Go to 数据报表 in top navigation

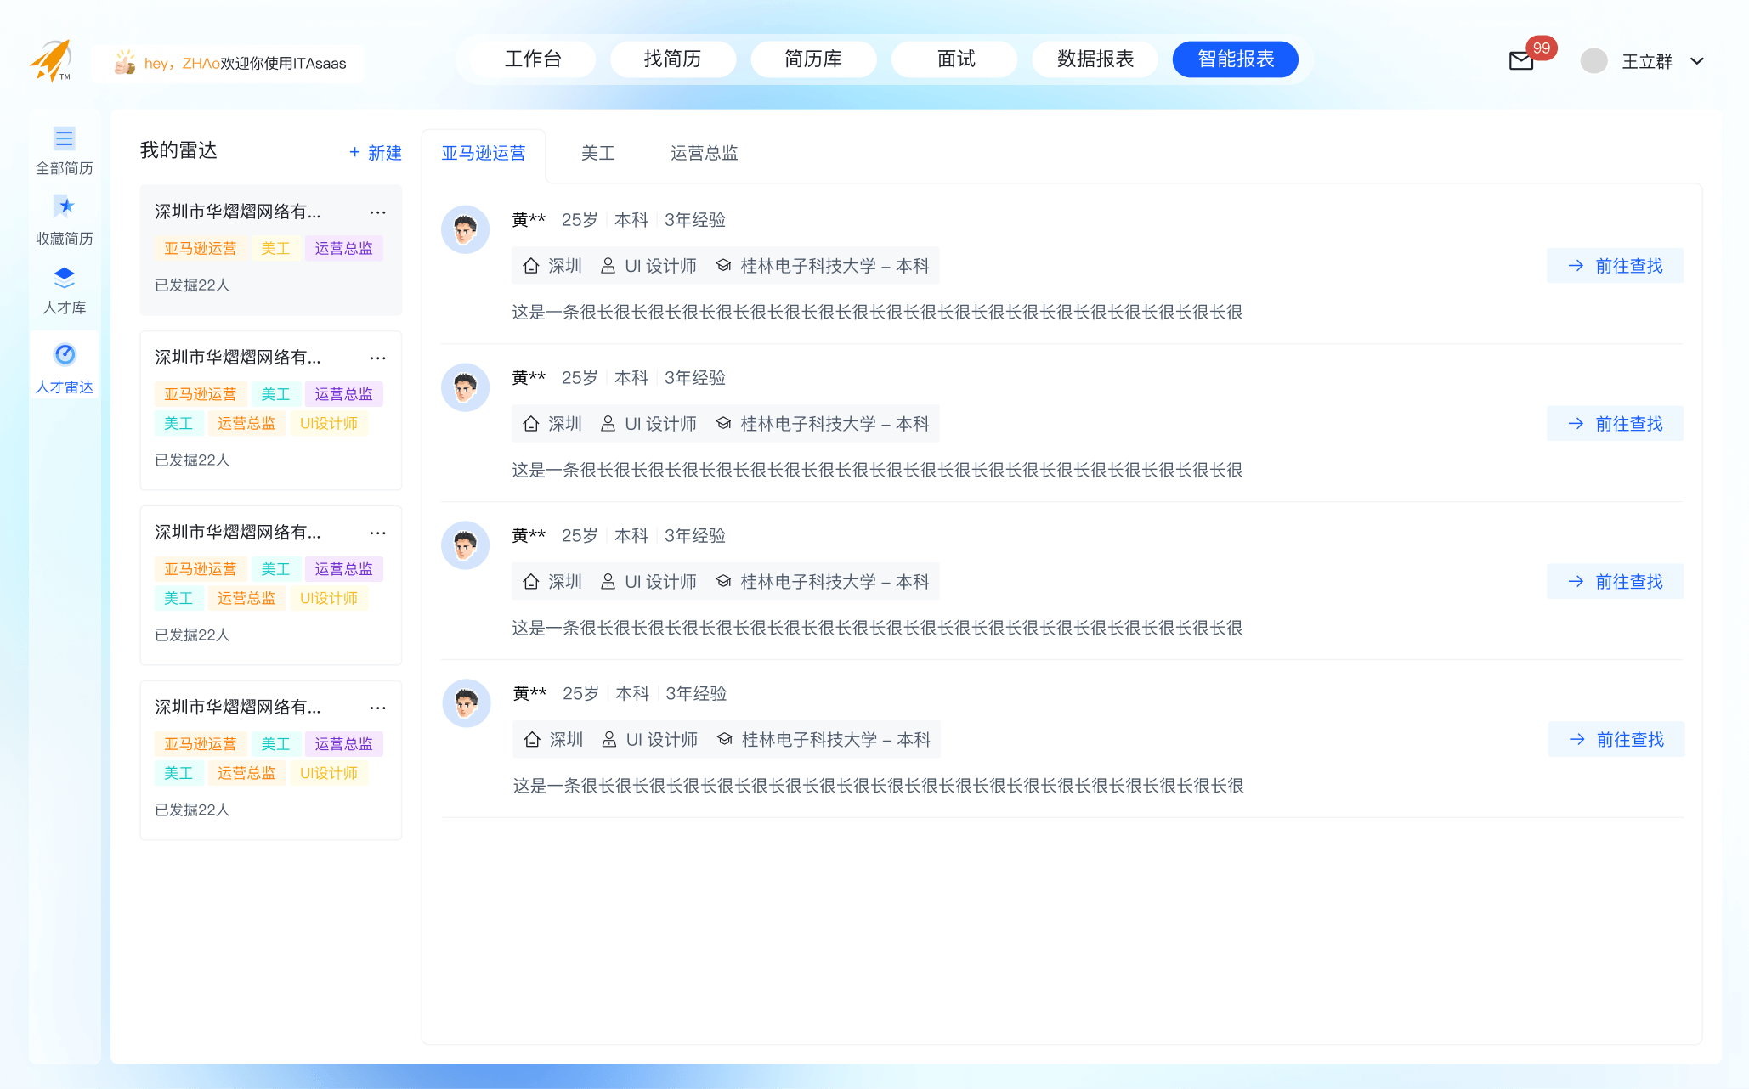pos(1095,59)
